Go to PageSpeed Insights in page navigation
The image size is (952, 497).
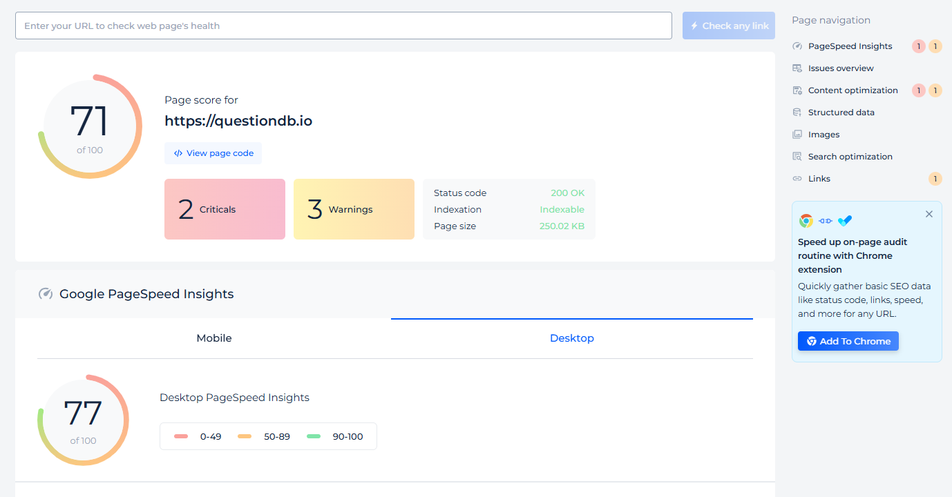(x=850, y=46)
